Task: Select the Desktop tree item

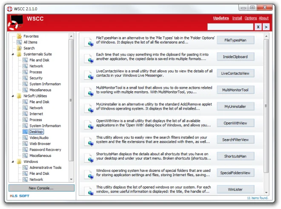Action: 36,132
